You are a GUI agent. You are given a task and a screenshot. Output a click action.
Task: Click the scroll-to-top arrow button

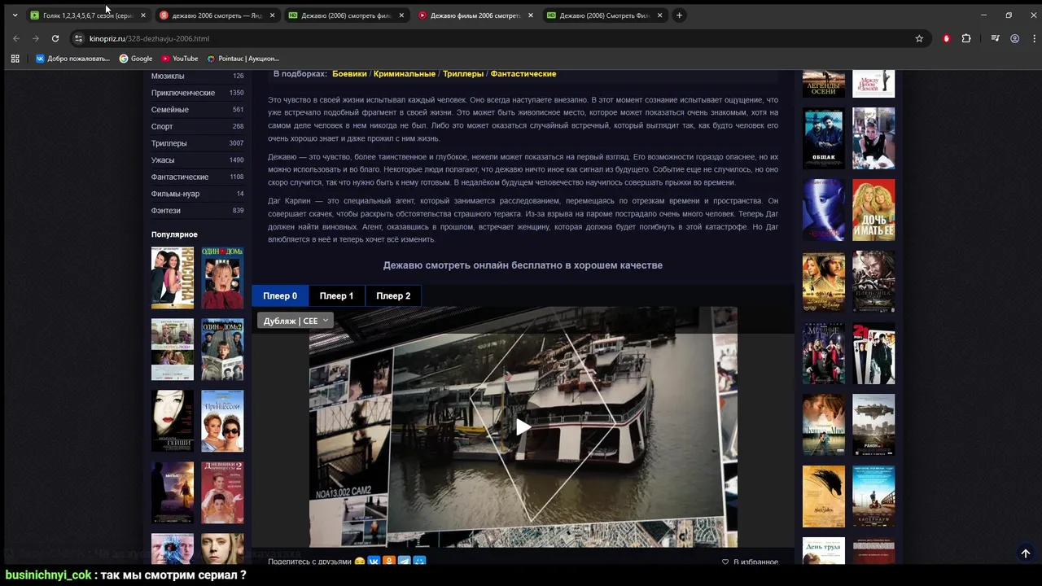coord(1025,553)
